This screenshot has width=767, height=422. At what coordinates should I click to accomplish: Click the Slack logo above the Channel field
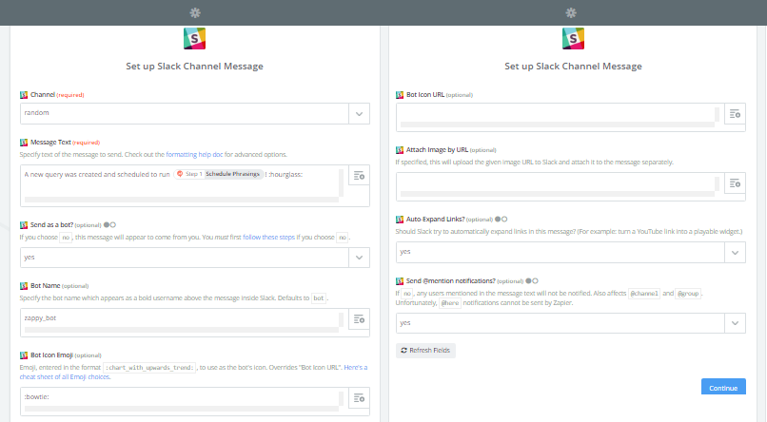coord(195,39)
